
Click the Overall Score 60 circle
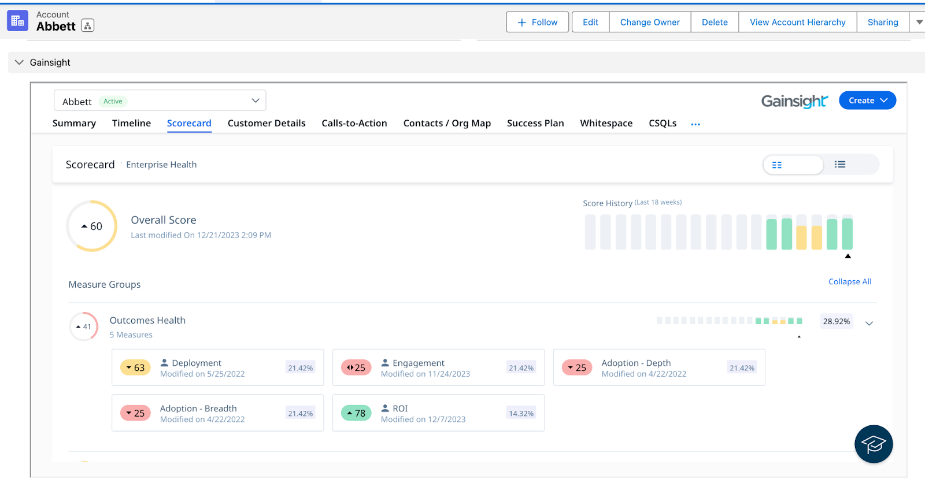(x=92, y=226)
